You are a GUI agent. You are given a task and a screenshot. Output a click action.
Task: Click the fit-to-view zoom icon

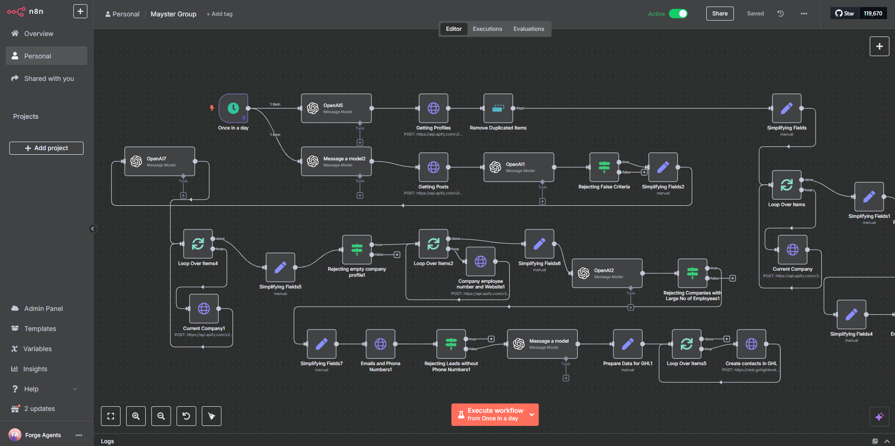(x=111, y=416)
